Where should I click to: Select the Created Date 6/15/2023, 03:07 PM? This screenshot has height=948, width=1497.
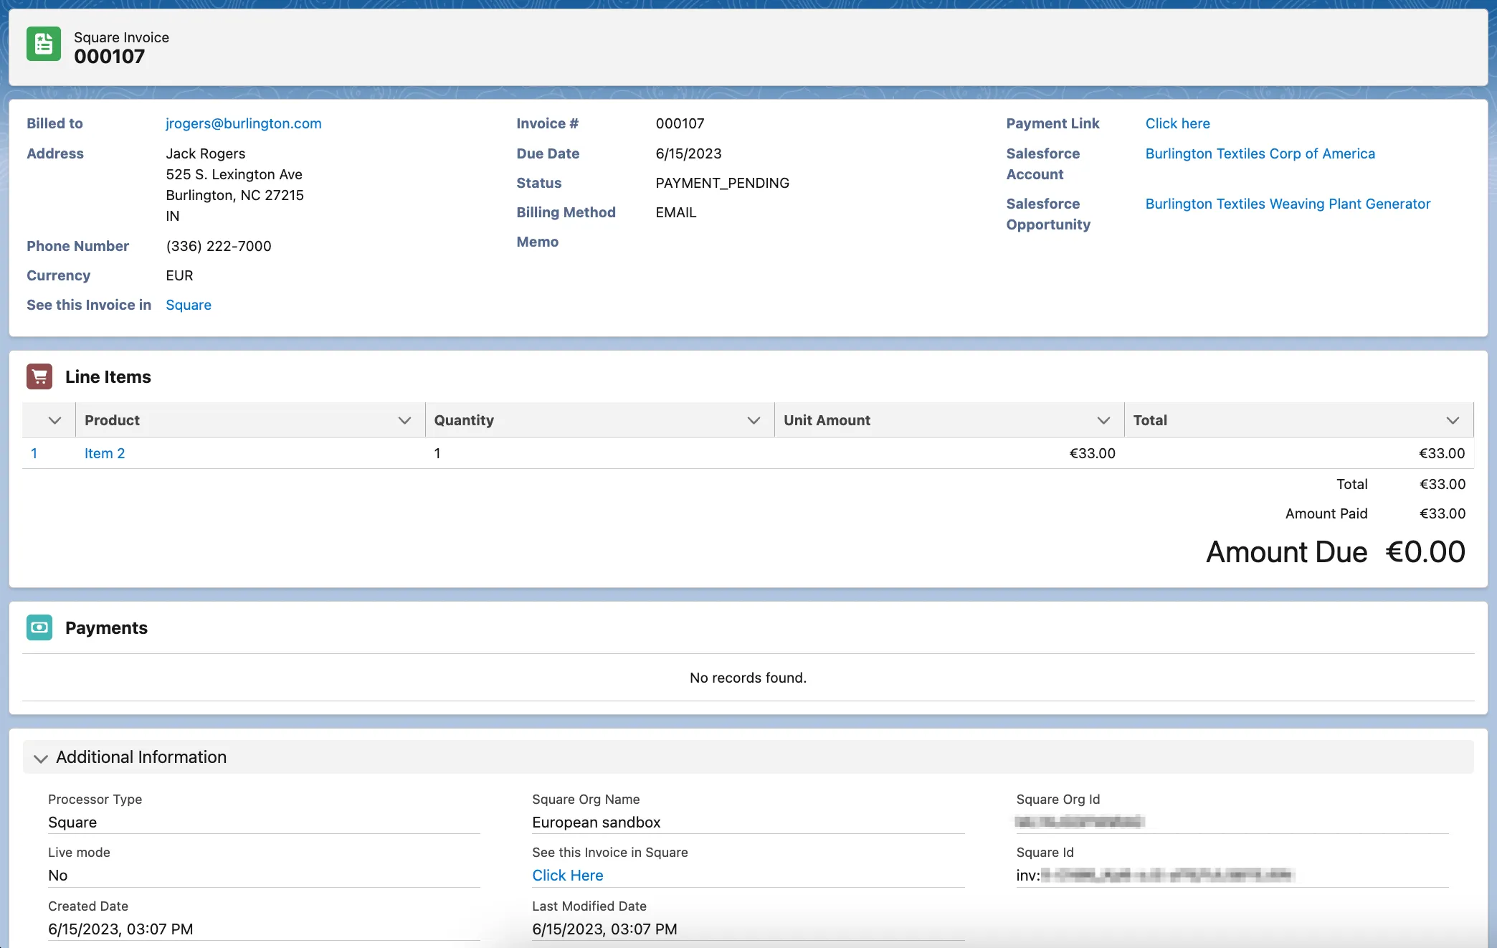pos(120,929)
